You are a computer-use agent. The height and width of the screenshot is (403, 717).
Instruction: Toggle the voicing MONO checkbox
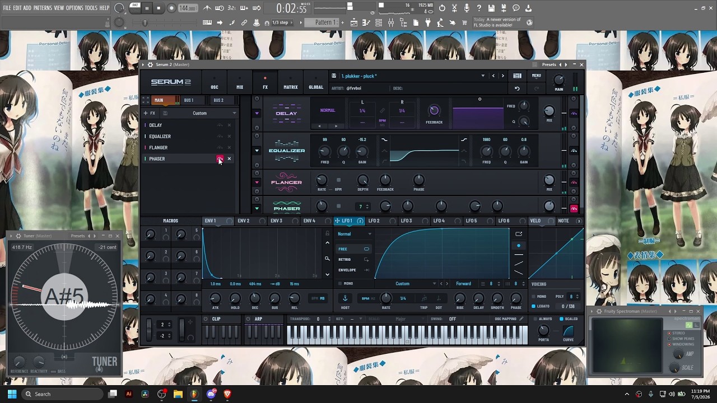click(533, 297)
